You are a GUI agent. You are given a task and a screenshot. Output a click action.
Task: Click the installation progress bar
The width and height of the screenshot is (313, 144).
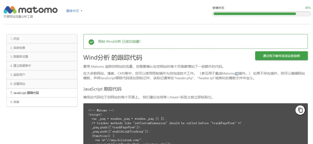coord(261,14)
